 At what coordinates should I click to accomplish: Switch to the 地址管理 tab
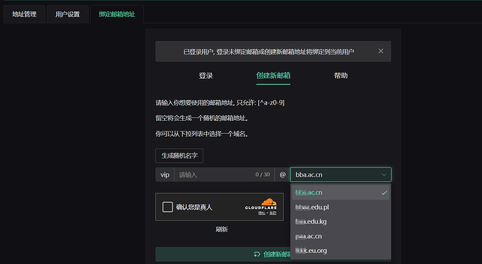click(x=24, y=14)
